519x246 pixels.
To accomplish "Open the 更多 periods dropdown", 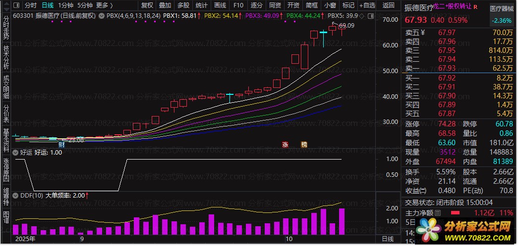I will click(x=105, y=5).
